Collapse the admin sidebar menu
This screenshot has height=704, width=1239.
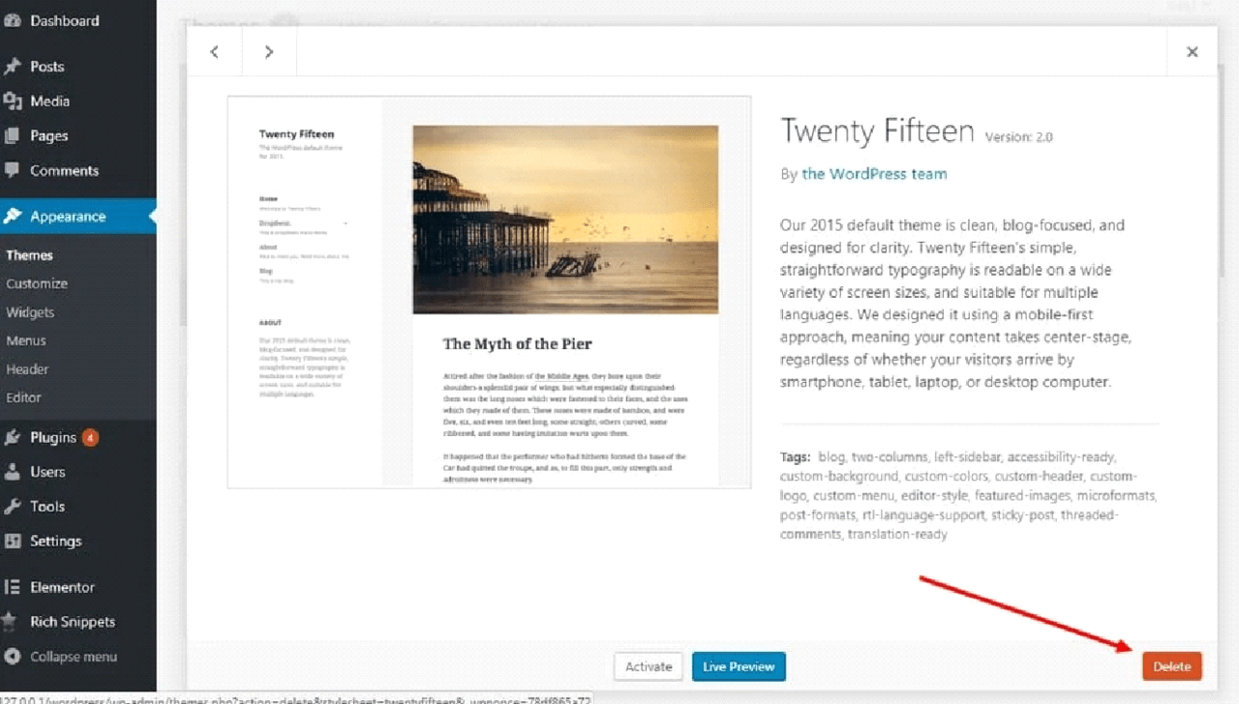click(74, 657)
